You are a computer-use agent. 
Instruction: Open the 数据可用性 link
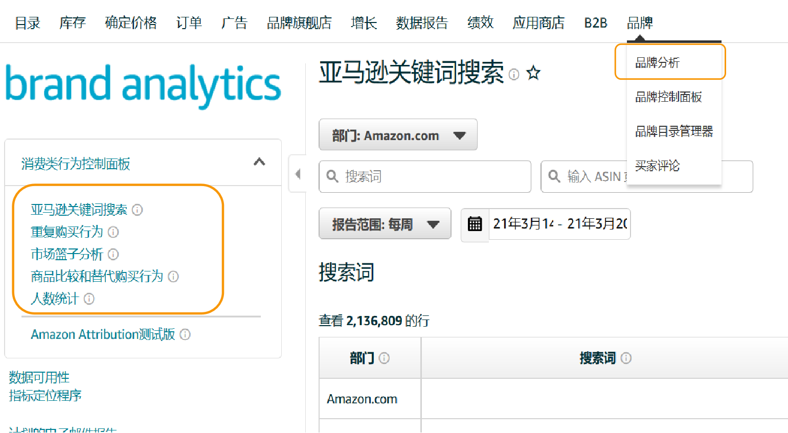39,377
